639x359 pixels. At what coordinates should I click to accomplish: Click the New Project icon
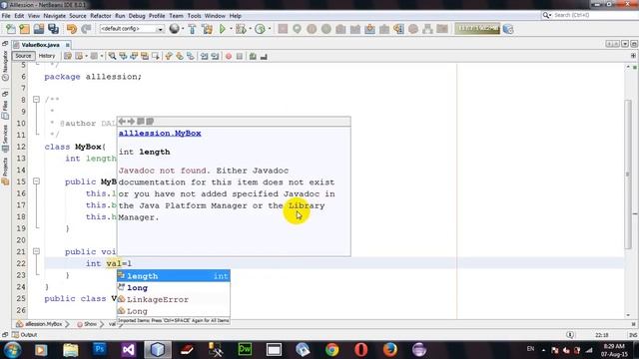[24, 29]
